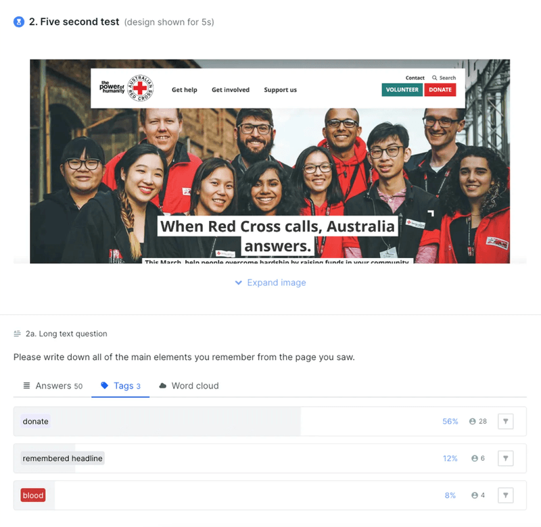Click the filter icon in remembered headline row
541x527 pixels.
click(505, 458)
